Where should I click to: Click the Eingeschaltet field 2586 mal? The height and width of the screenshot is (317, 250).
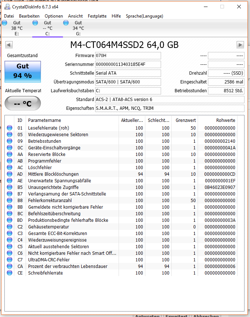pyautogui.click(x=226, y=82)
